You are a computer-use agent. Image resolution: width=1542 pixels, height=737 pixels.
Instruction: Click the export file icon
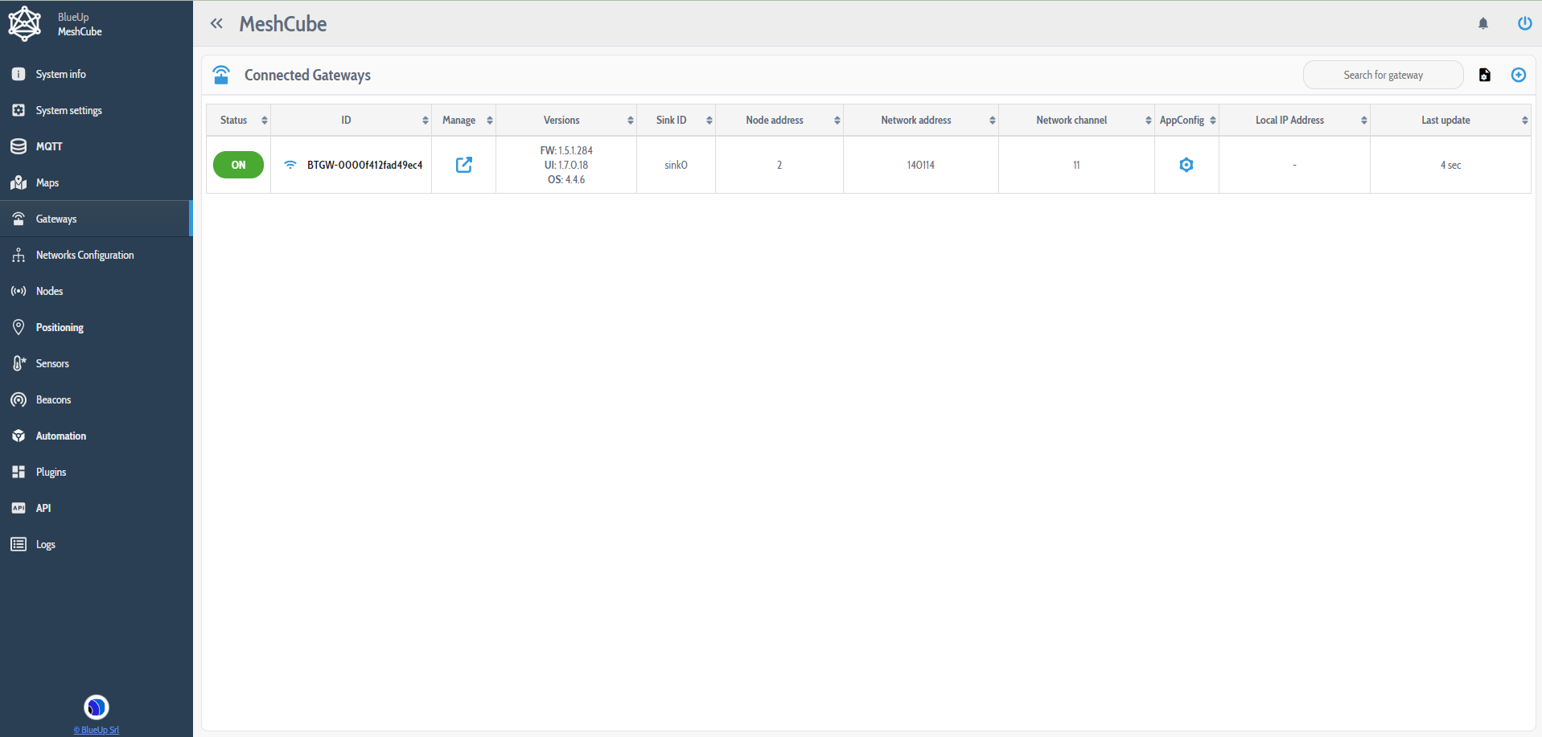click(x=1485, y=75)
